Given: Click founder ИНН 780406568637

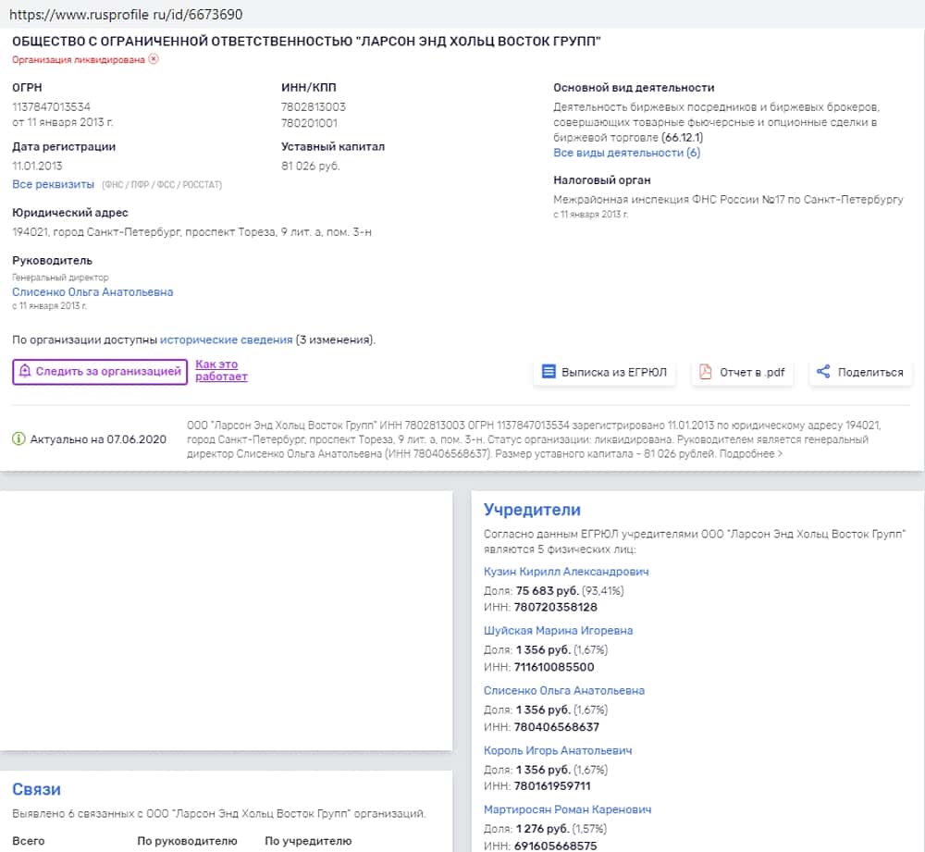Looking at the screenshot, I should 557,727.
